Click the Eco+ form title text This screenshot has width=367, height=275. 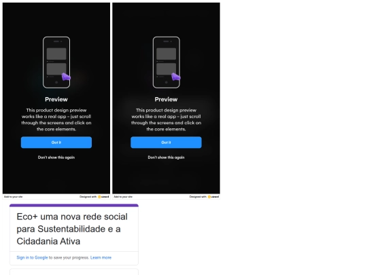72,229
